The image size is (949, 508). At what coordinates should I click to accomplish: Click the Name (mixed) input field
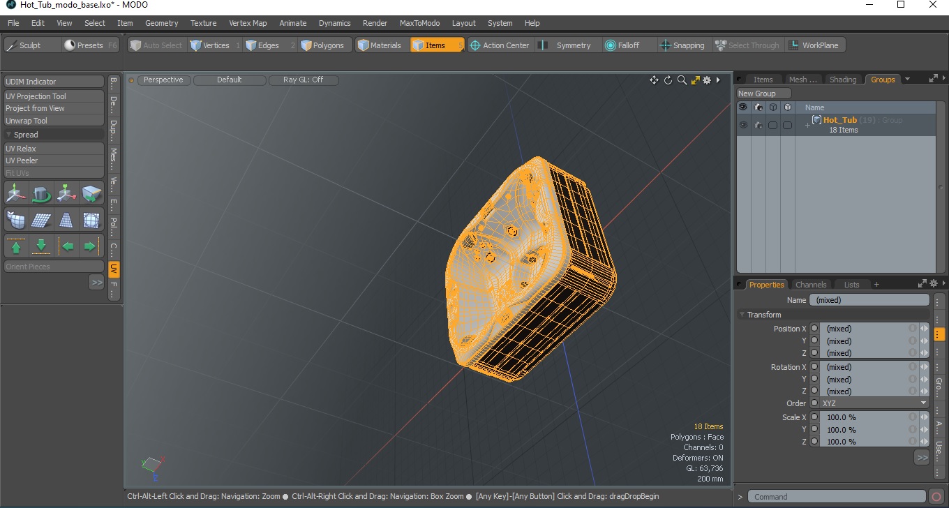869,300
